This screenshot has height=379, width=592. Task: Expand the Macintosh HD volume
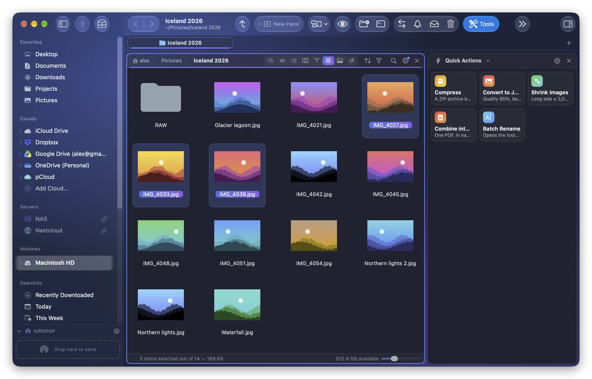[20, 263]
